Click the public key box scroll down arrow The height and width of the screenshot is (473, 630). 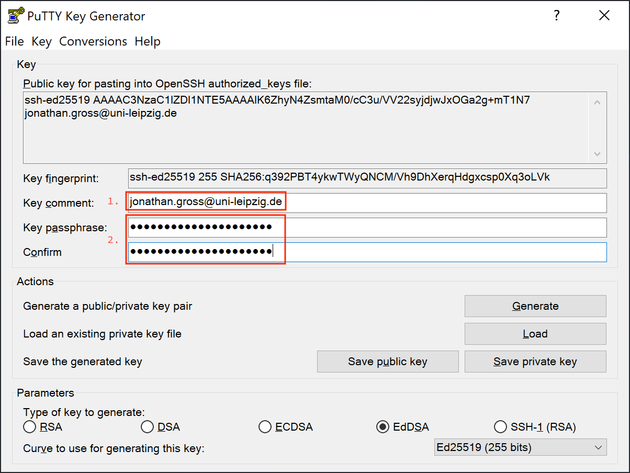[x=597, y=154]
